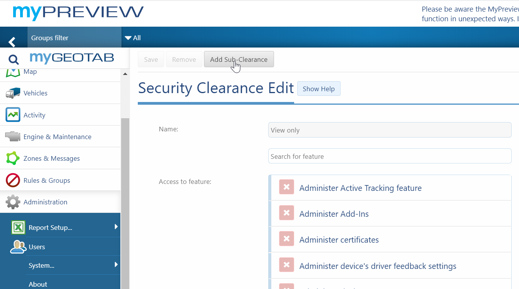Click the Search for feature field

389,156
